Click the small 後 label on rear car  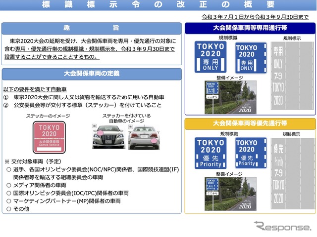click(x=130, y=126)
